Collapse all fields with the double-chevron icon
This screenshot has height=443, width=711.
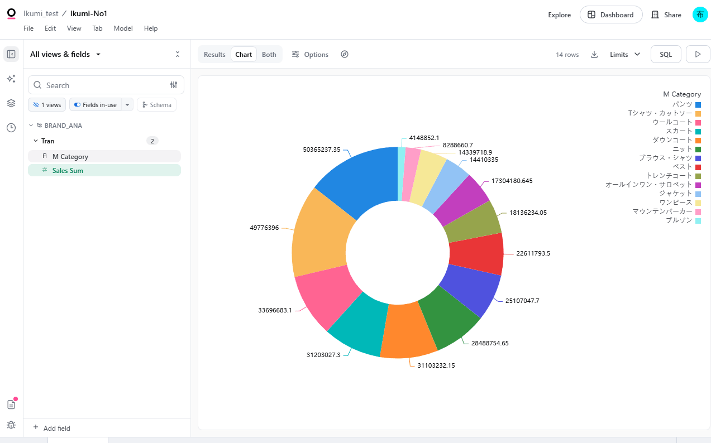(x=178, y=54)
